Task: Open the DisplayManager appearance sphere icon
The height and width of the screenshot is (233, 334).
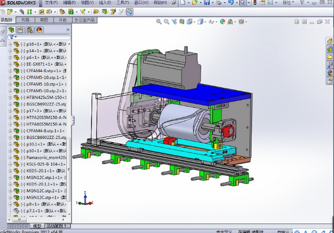Action: pyautogui.click(x=39, y=30)
